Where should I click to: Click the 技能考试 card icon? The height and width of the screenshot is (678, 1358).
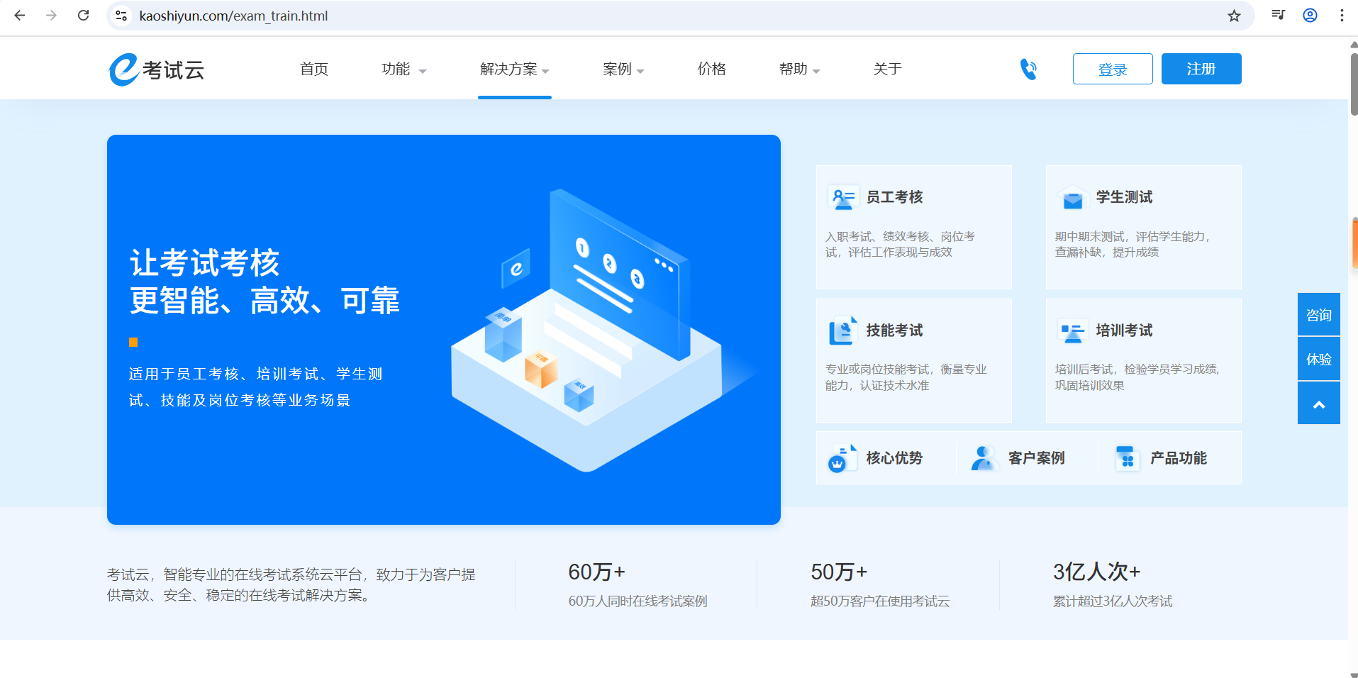click(842, 330)
